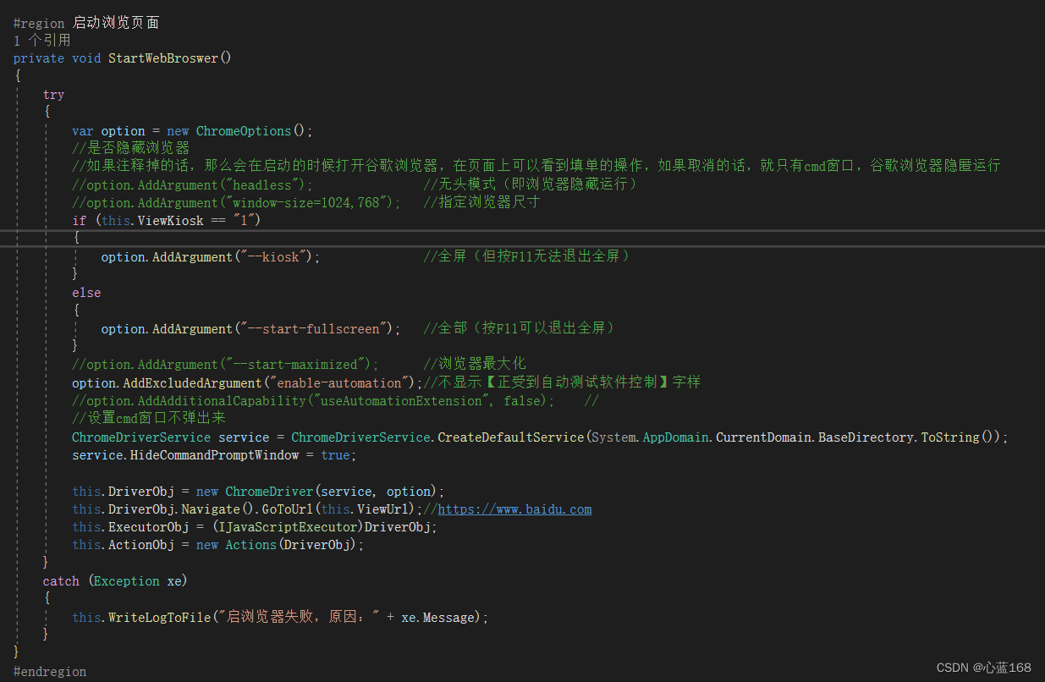Image resolution: width=1045 pixels, height=682 pixels.
Task: Click commented 'AddAdditionalCapability' line
Action: [314, 401]
